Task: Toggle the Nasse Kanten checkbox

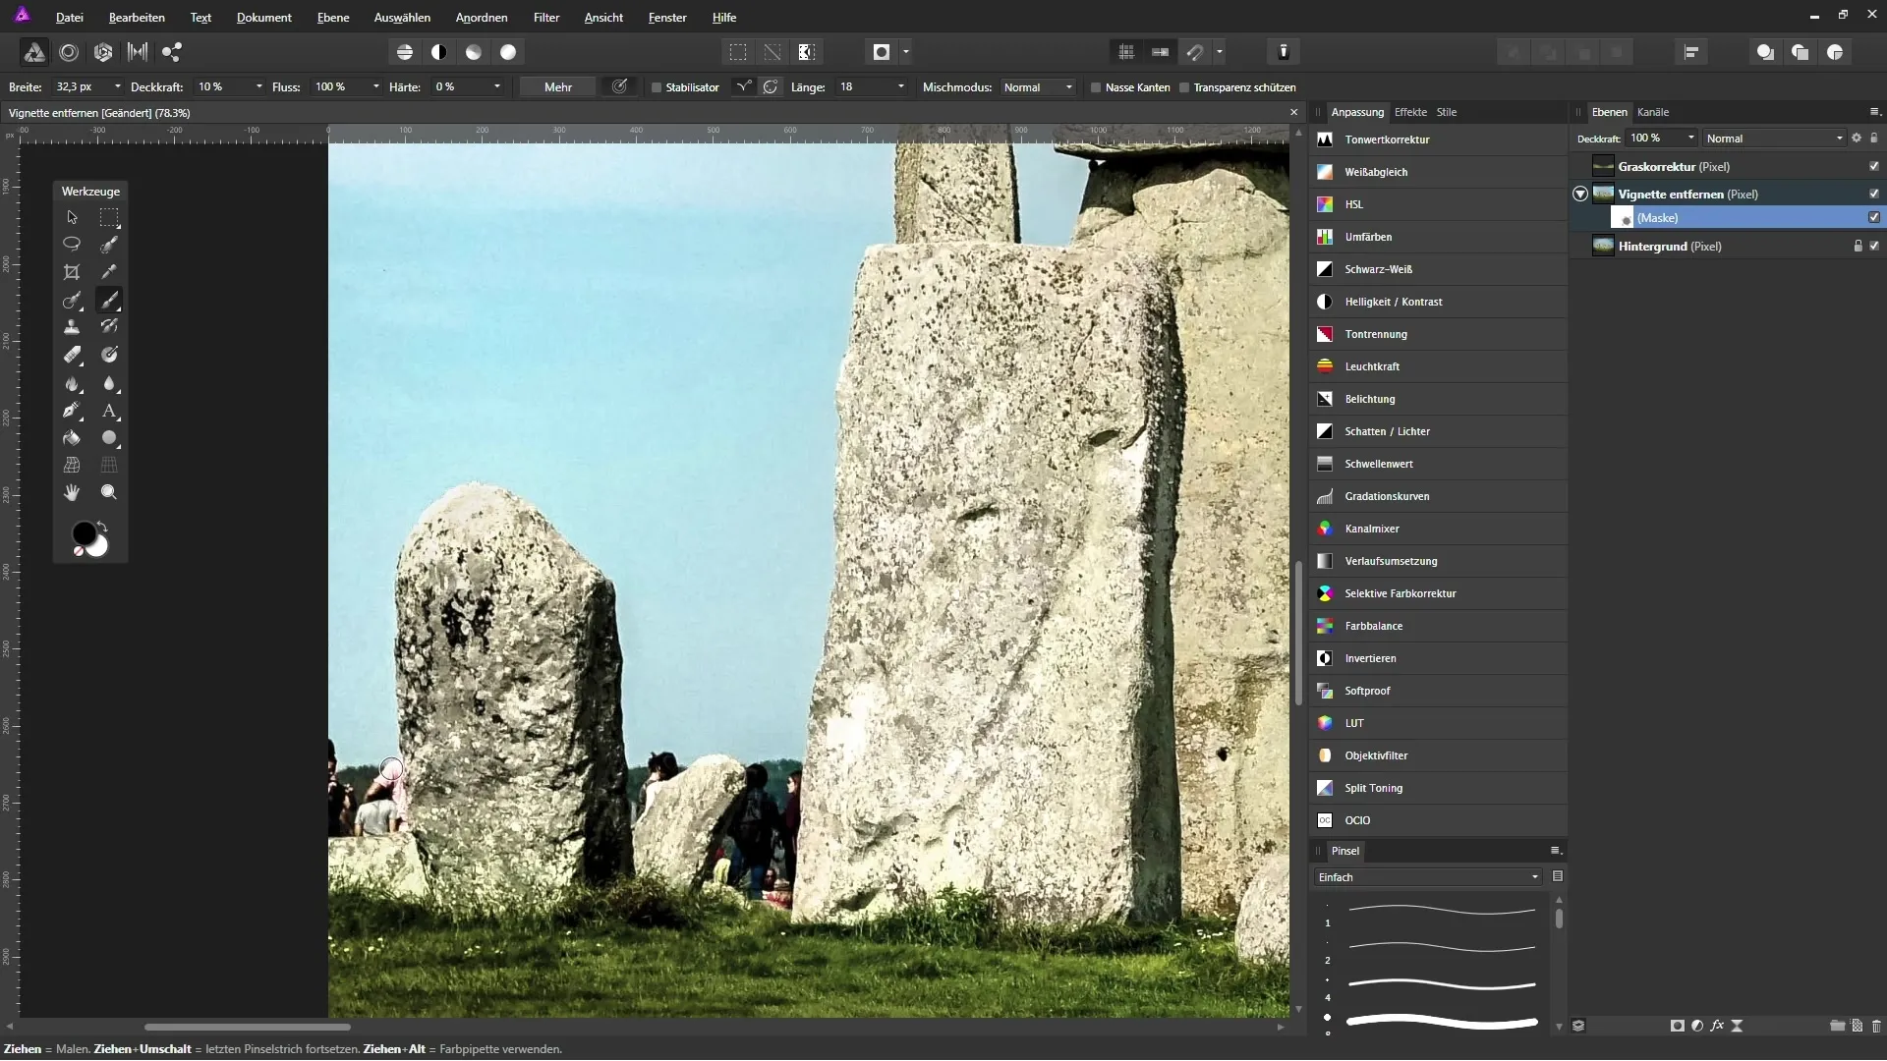Action: point(1096,87)
